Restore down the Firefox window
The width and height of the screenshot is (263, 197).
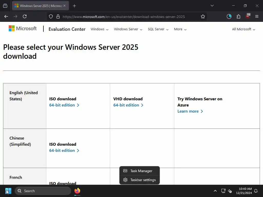tap(245, 6)
